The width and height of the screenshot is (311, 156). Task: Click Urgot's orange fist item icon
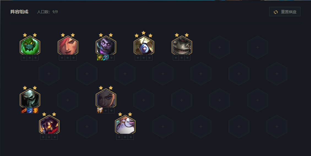point(36,110)
